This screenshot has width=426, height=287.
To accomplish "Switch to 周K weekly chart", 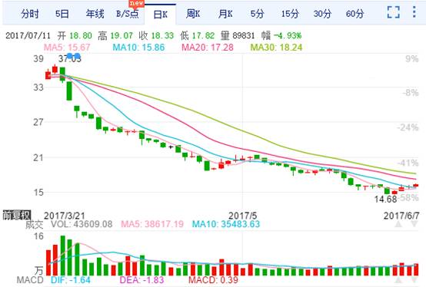I will pos(193,14).
